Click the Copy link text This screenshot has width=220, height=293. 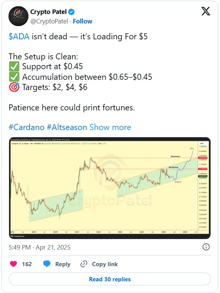(105, 264)
